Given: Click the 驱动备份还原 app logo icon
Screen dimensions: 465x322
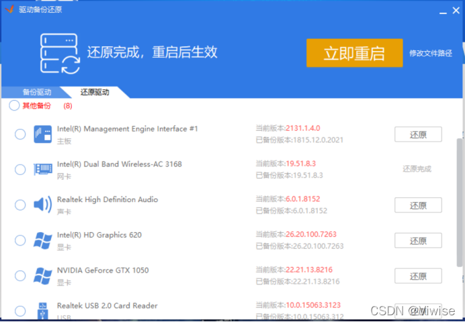Looking at the screenshot, I should [10, 9].
